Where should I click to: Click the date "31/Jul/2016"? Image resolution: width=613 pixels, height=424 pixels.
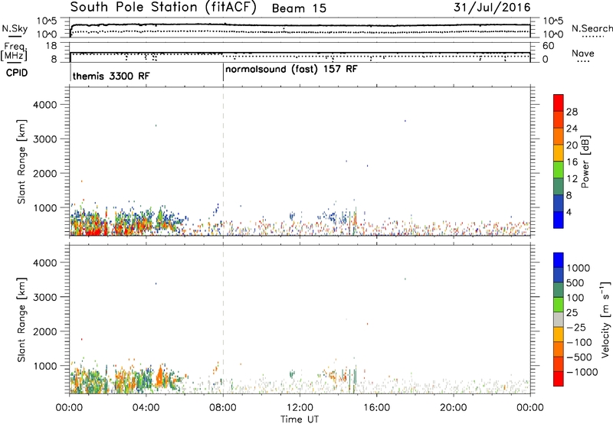tap(492, 8)
